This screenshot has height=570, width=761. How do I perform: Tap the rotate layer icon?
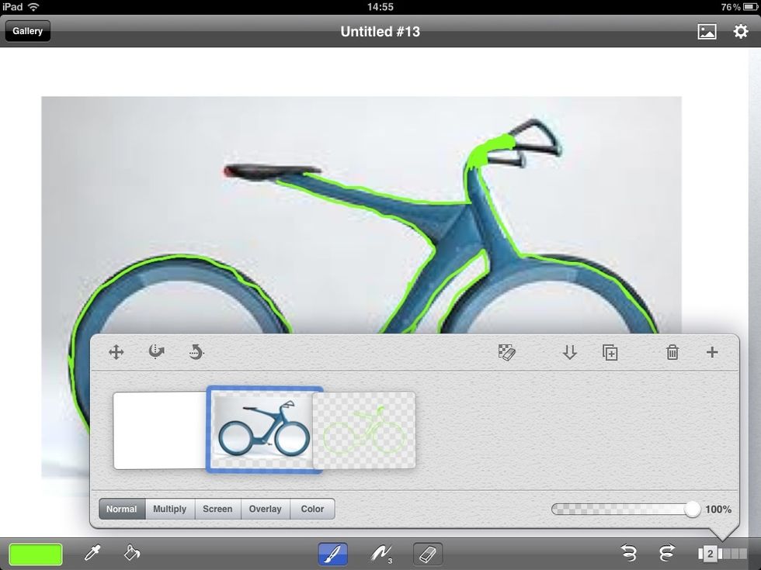[x=196, y=352]
